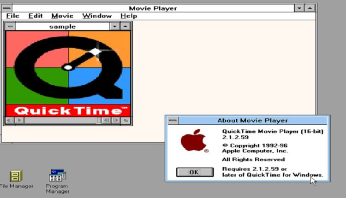Viewport: 346px width, 198px height.
Task: Click the Apple logo in About dialog
Action: pos(194,141)
